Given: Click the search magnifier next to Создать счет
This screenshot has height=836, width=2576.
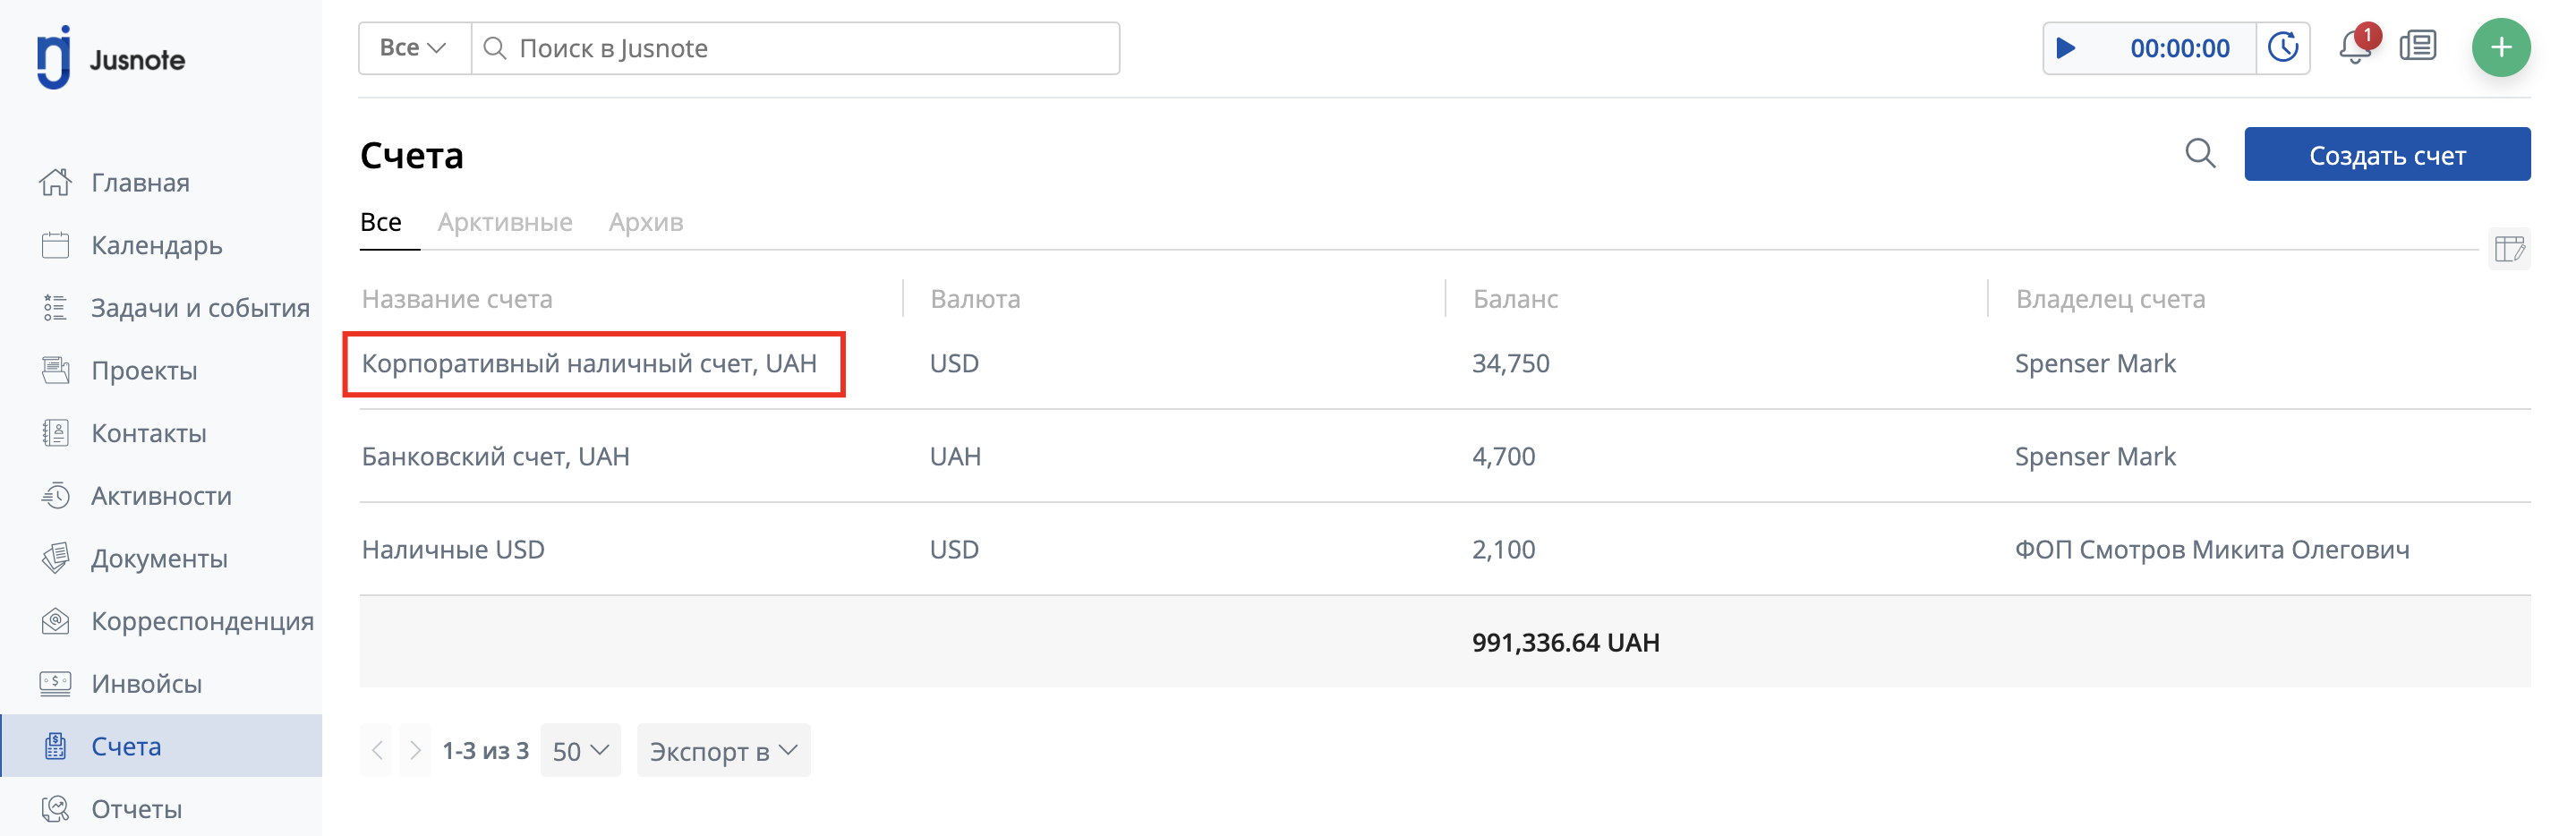Looking at the screenshot, I should [2200, 154].
